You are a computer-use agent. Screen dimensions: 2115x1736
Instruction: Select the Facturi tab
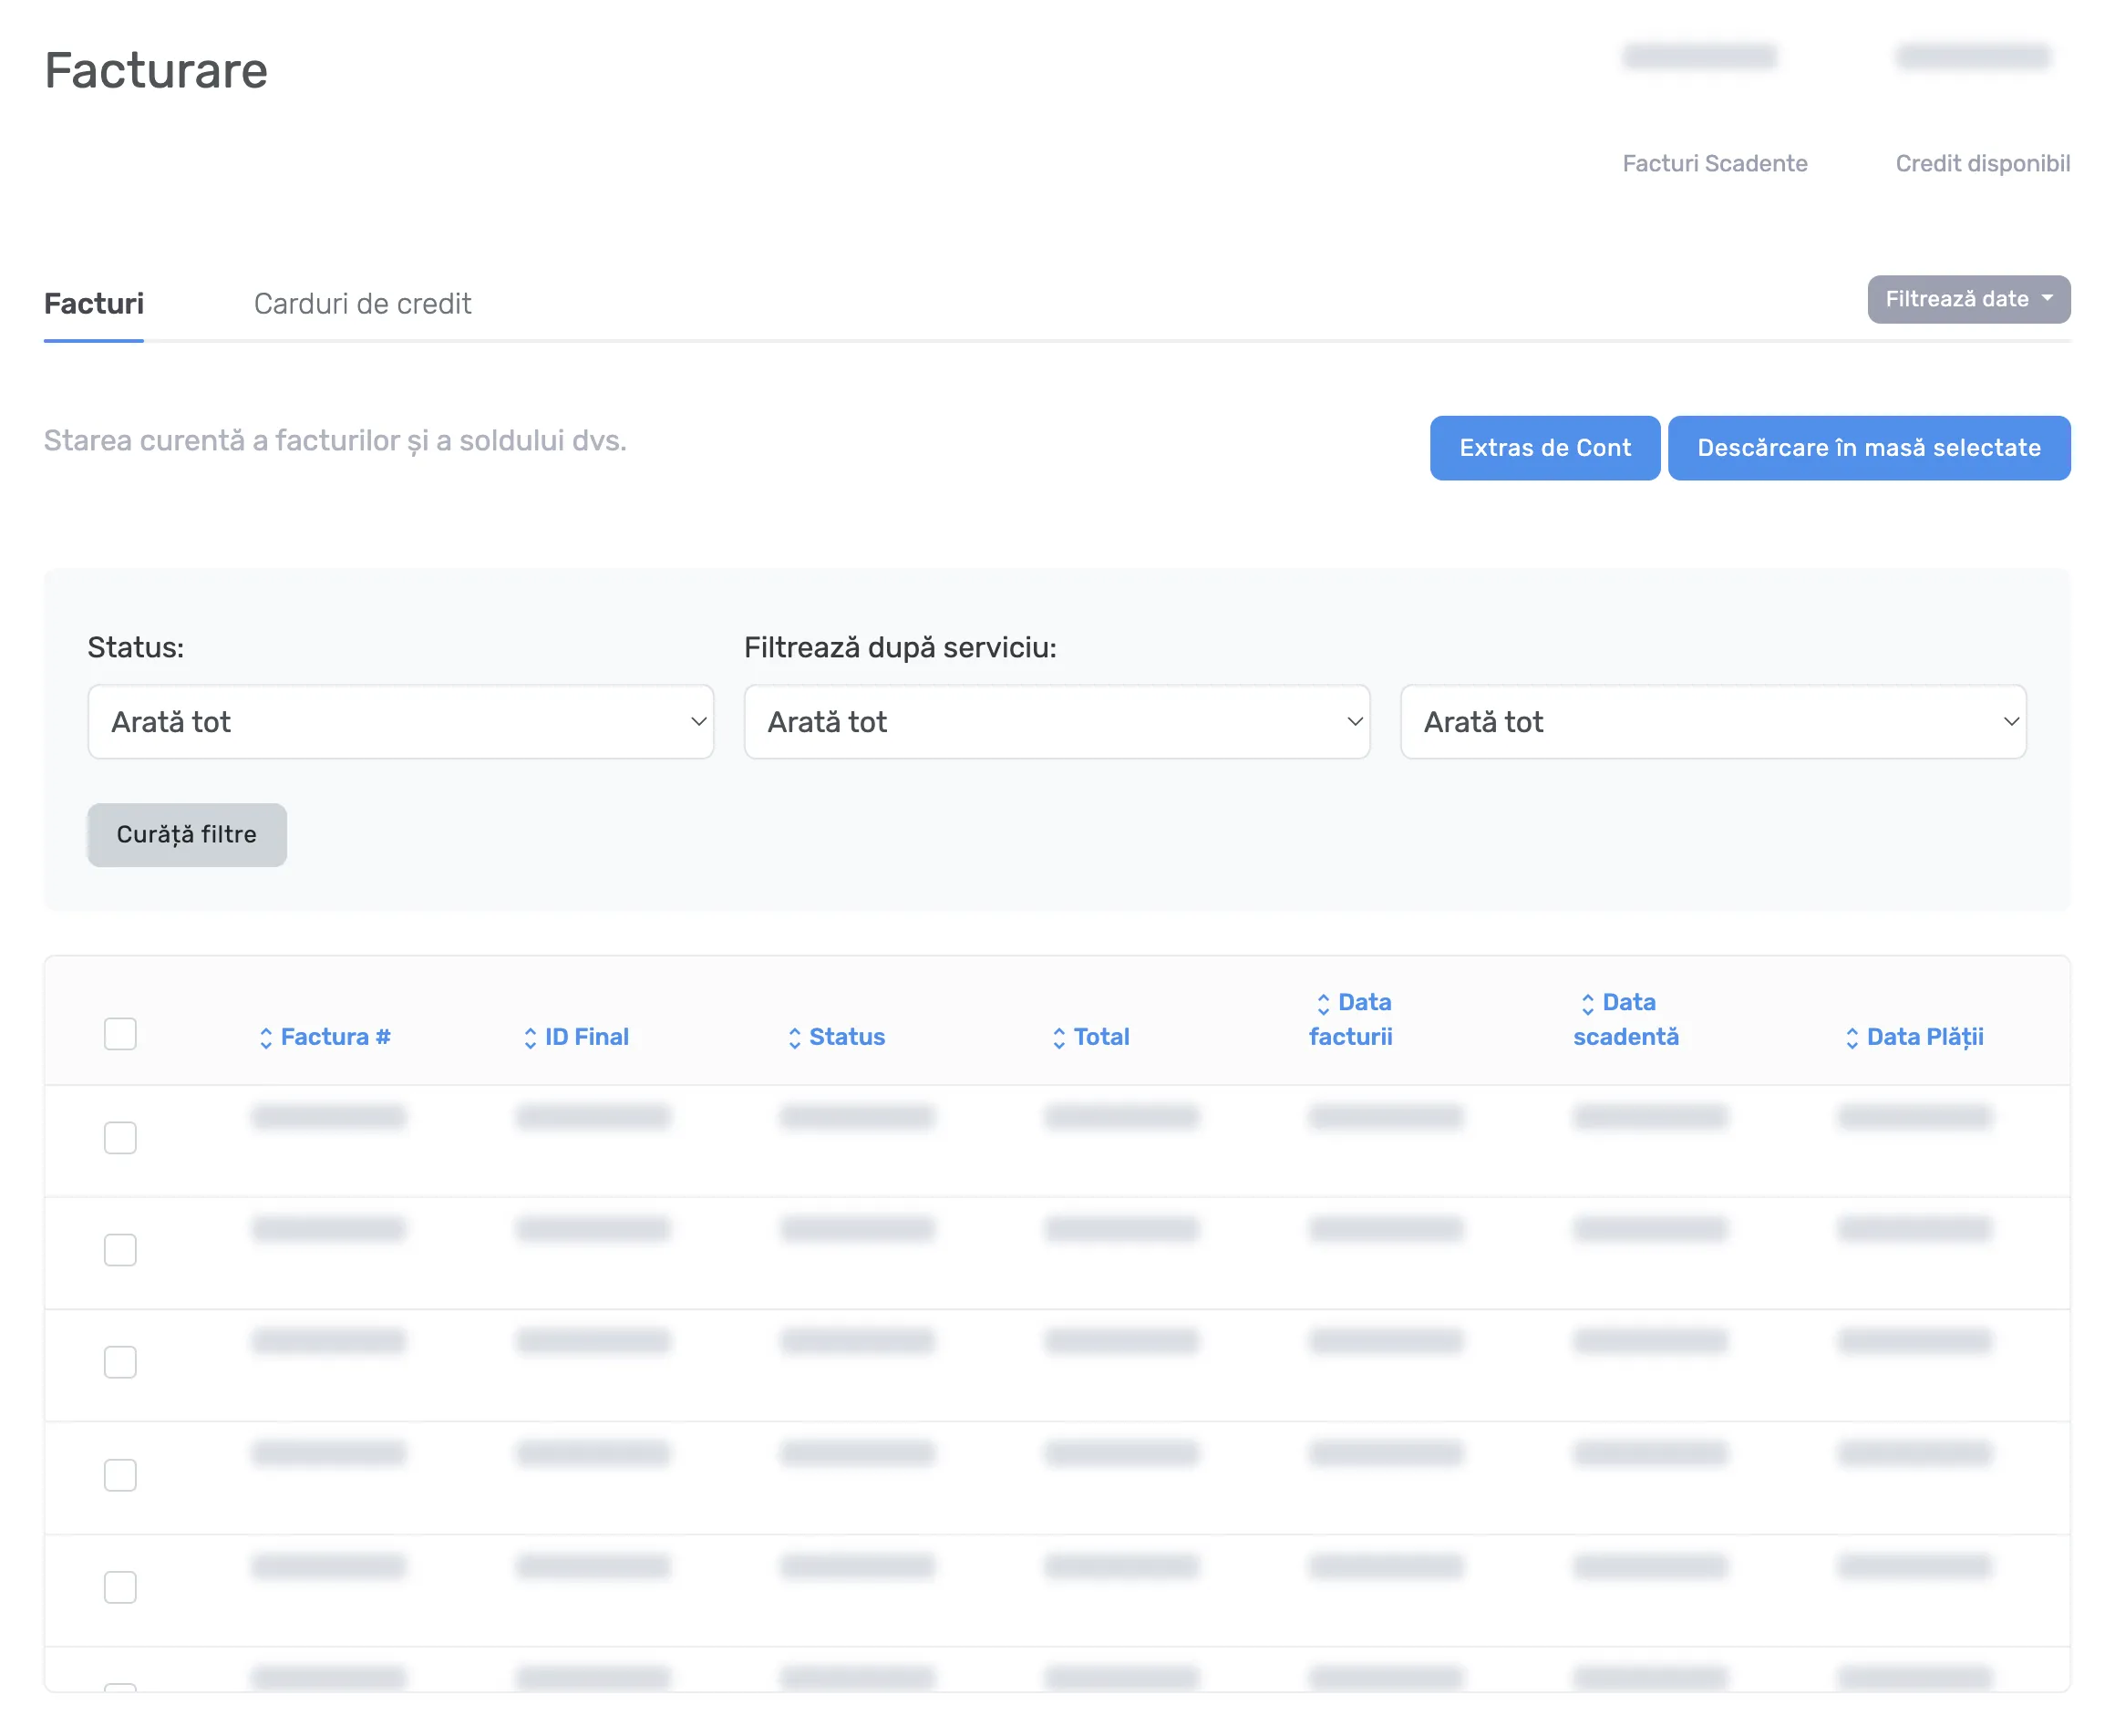pyautogui.click(x=94, y=303)
